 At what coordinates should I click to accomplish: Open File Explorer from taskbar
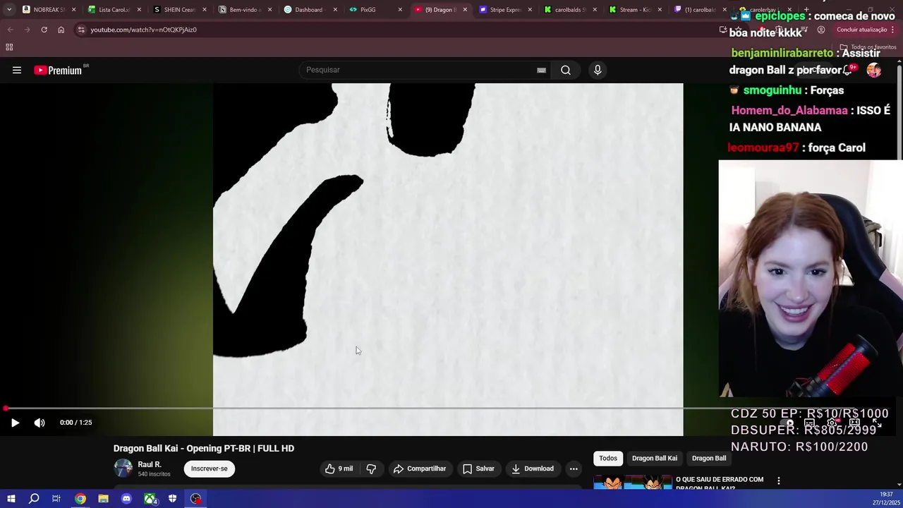[x=103, y=499]
